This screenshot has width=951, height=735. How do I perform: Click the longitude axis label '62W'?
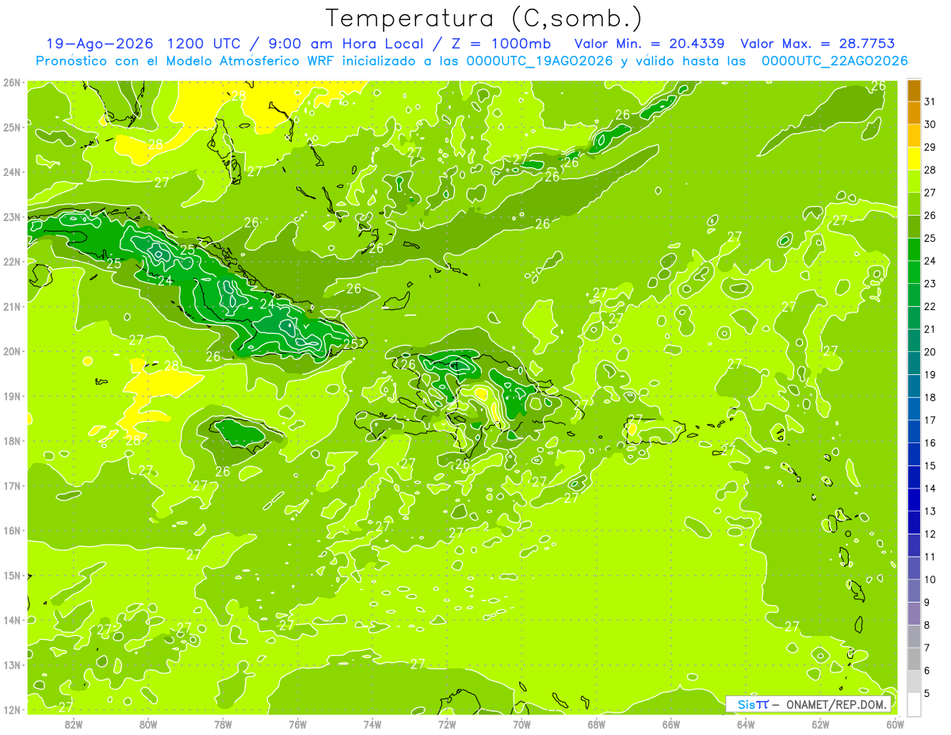[821, 724]
